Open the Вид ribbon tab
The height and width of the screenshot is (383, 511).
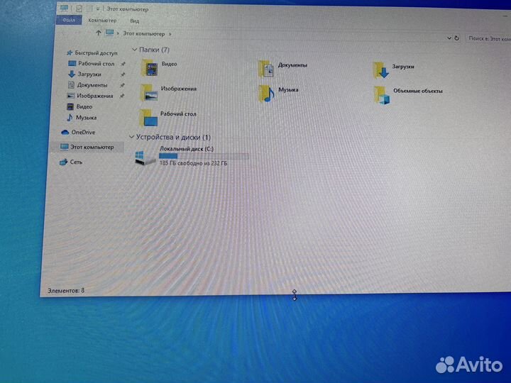click(135, 21)
